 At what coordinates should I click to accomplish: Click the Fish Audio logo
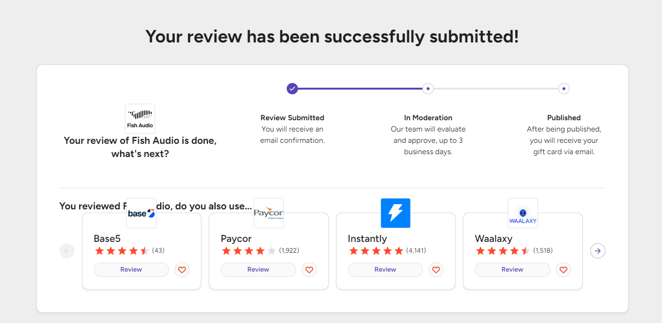140,119
